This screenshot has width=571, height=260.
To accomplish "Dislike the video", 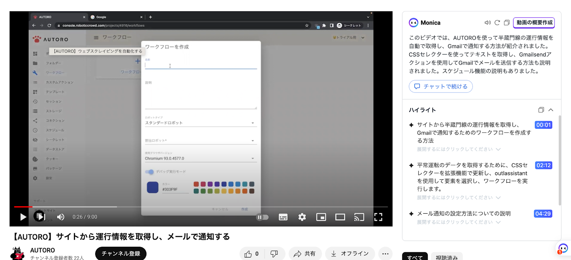I will 274,254.
